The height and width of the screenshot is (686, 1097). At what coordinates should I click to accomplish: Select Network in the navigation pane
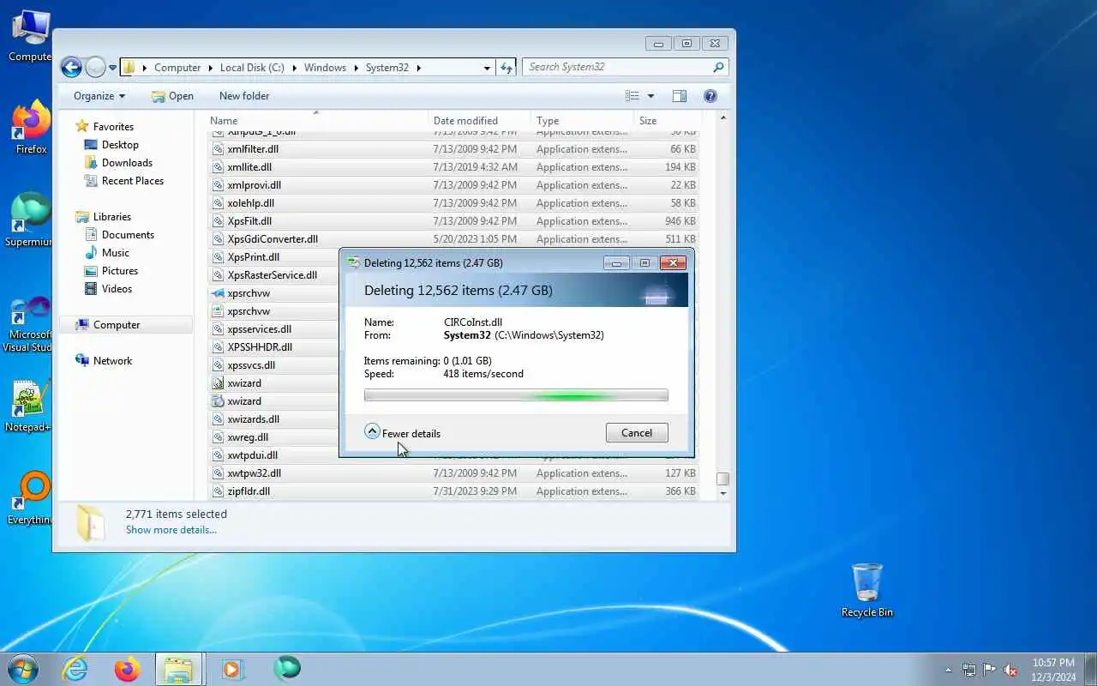pos(112,361)
